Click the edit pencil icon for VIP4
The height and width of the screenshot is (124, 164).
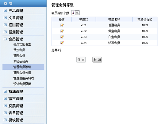coord(62,43)
